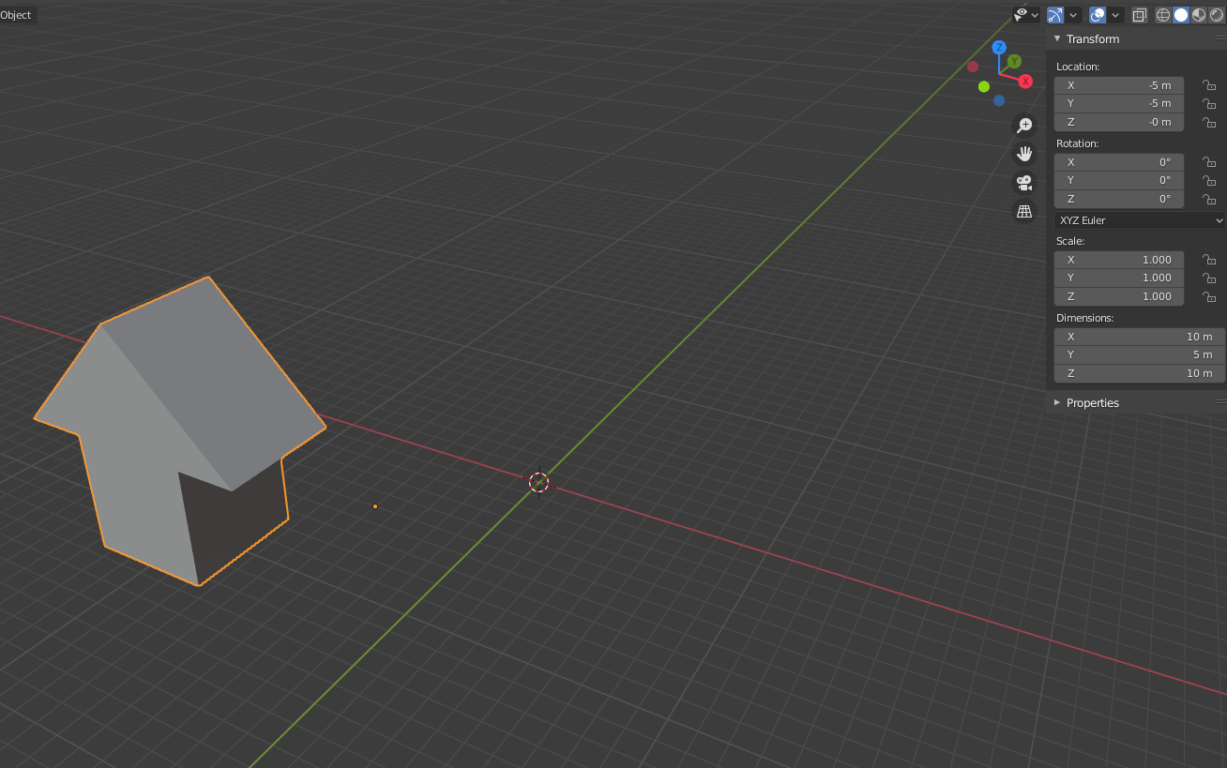Click the green Y axis gizmo handle

(1014, 61)
